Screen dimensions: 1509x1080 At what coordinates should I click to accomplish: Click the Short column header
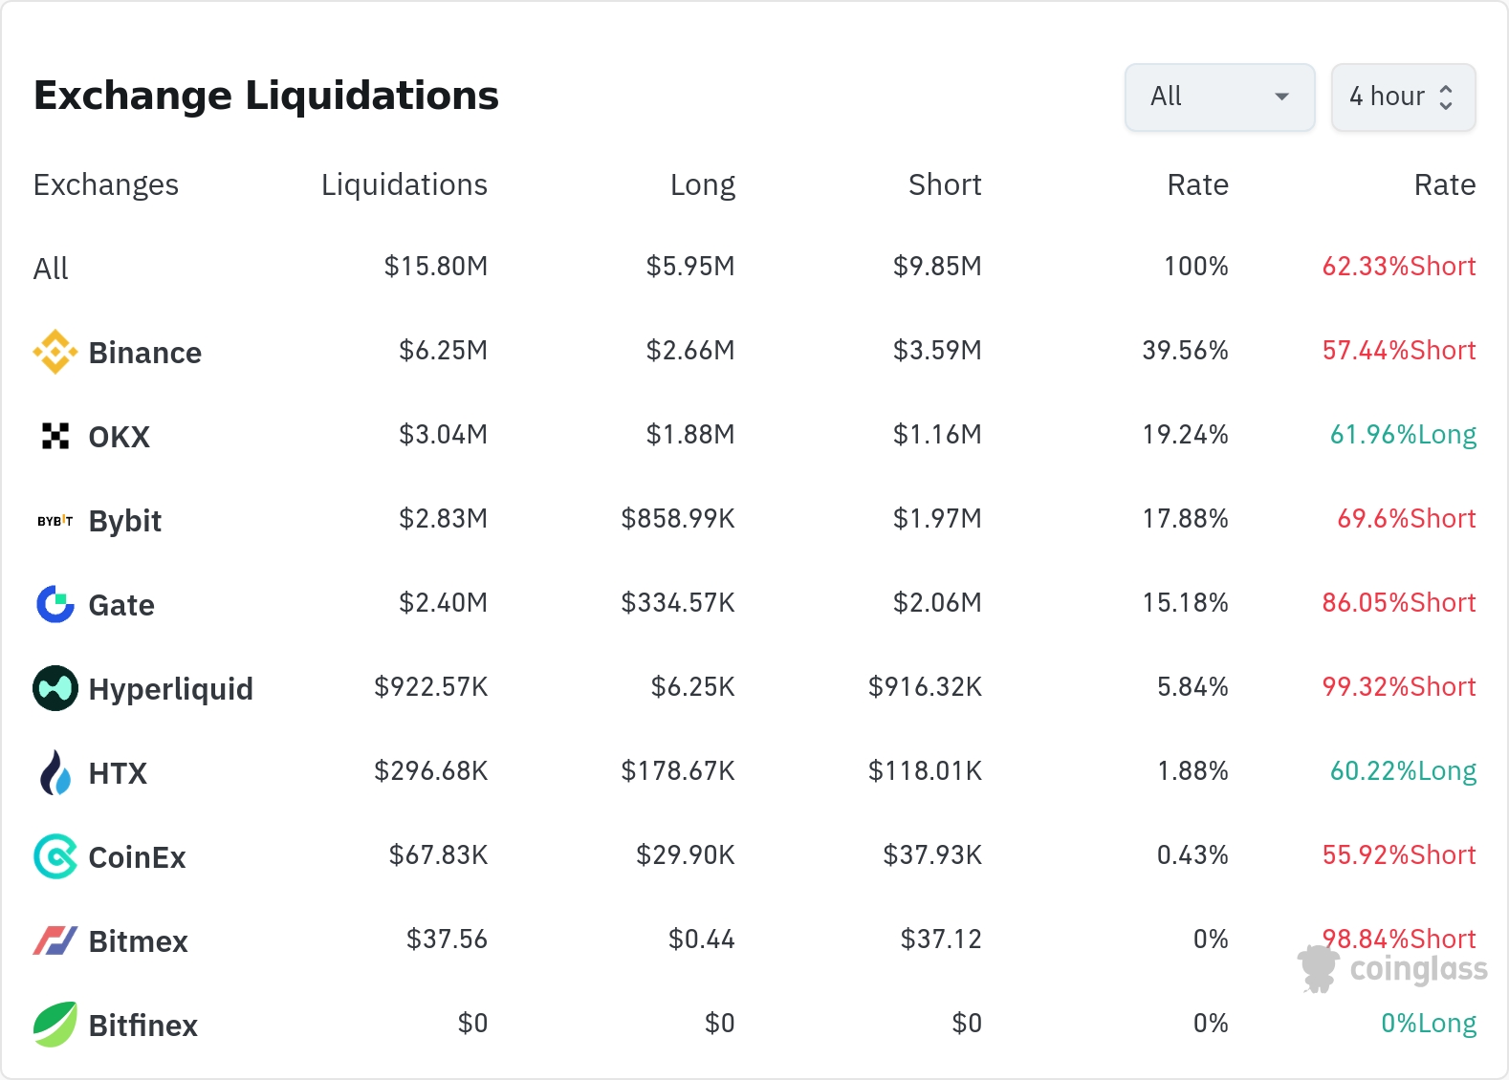pos(945,184)
